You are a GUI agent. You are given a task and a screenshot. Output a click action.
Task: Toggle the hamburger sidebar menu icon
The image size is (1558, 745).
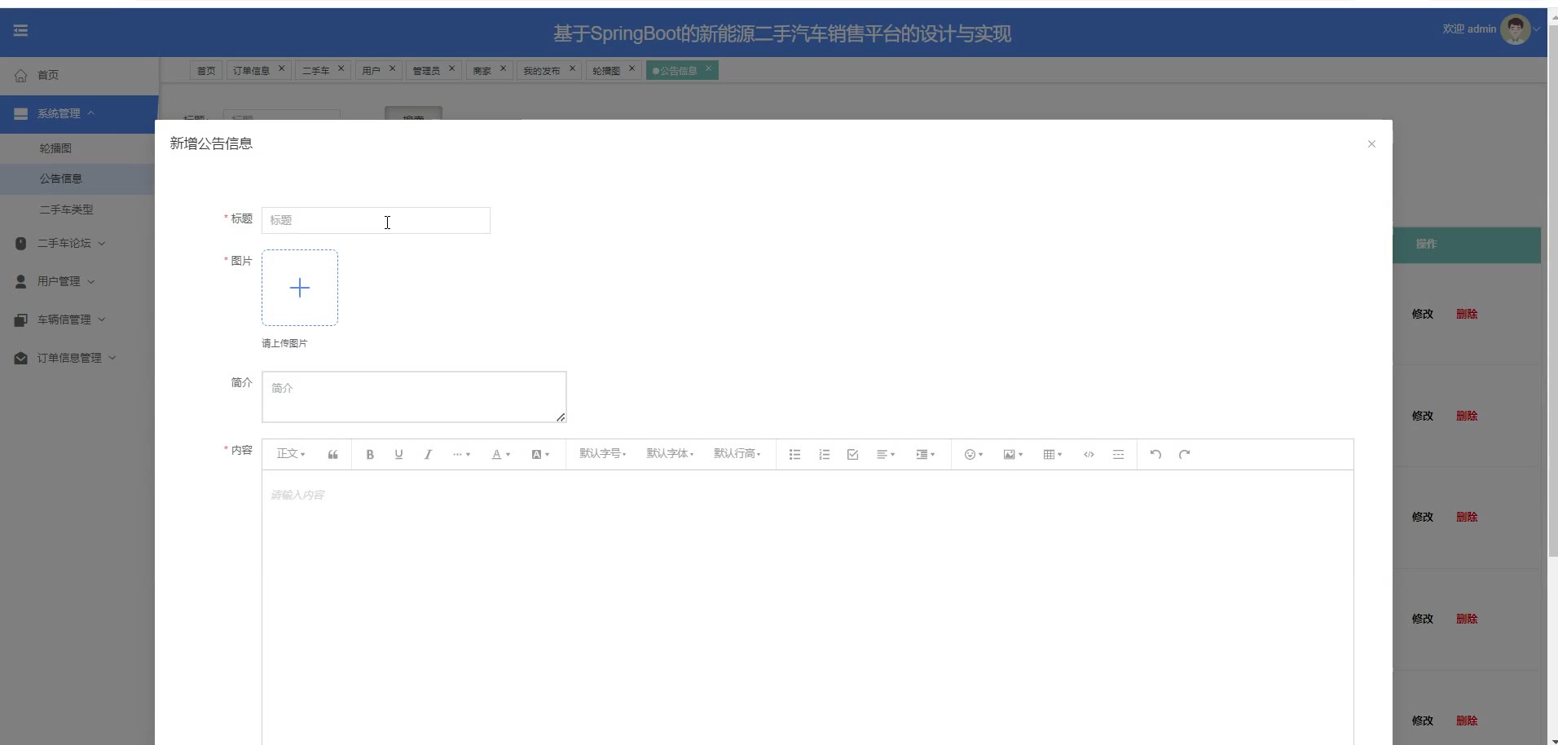pos(20,30)
